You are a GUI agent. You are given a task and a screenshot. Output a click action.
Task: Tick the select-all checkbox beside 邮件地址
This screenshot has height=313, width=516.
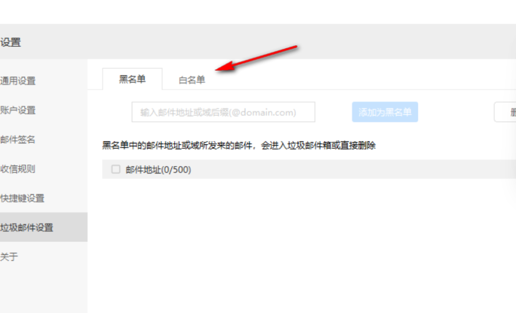[116, 169]
